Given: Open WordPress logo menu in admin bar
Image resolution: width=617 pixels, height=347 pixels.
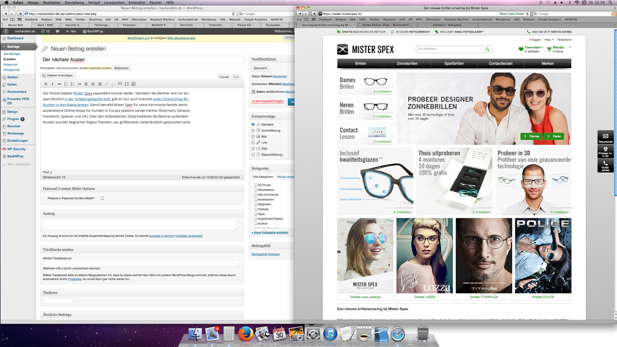Looking at the screenshot, I should [6, 31].
